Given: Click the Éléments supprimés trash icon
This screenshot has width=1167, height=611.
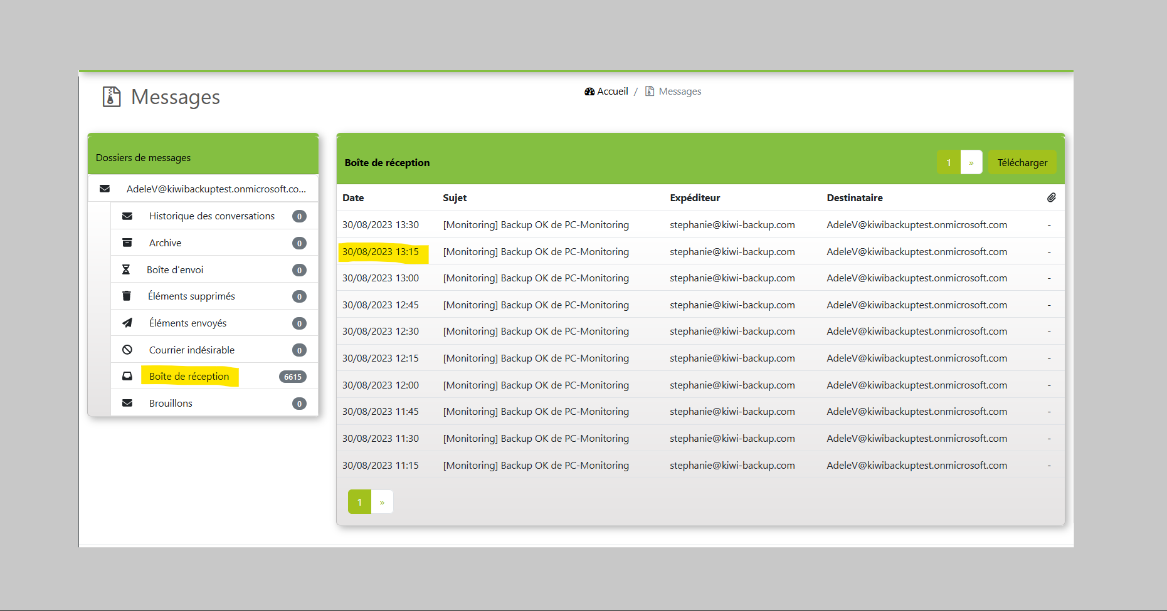Looking at the screenshot, I should point(127,296).
